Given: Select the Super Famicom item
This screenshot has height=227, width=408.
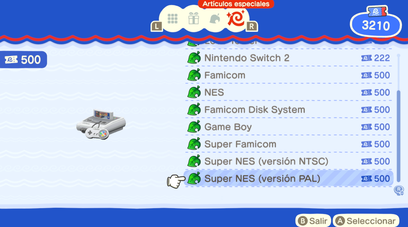Looking at the screenshot, I should click(x=288, y=144).
